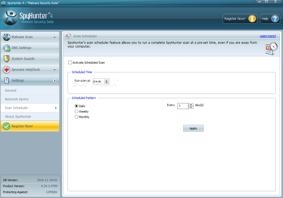Click the orange info icon in header
283x198 pixels.
point(252,19)
